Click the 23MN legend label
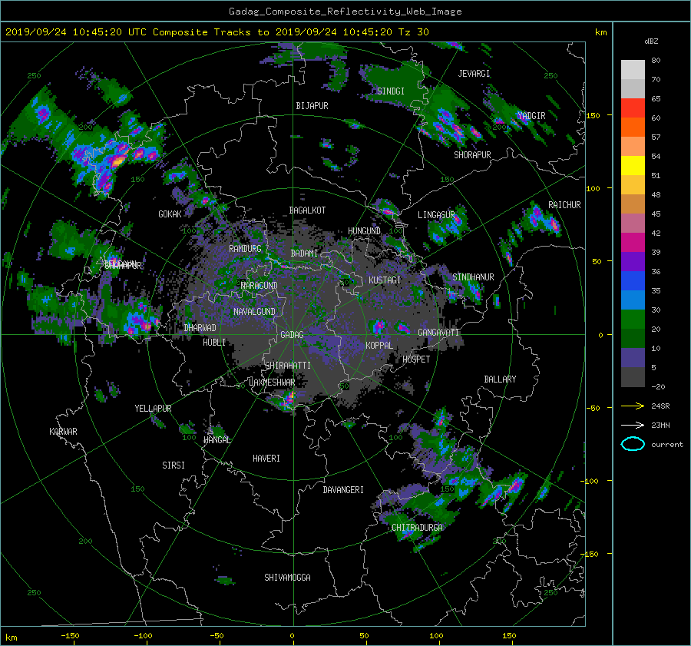 660,425
